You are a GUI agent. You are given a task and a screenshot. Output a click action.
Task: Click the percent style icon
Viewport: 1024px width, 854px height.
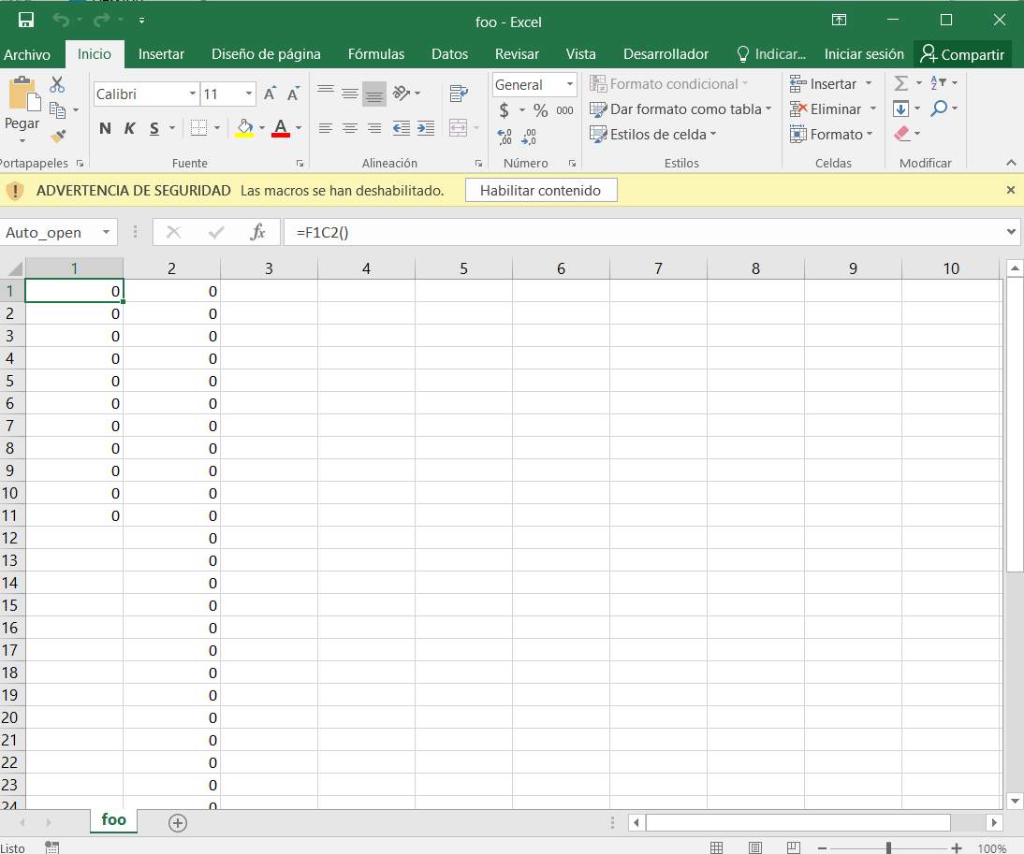click(x=540, y=110)
